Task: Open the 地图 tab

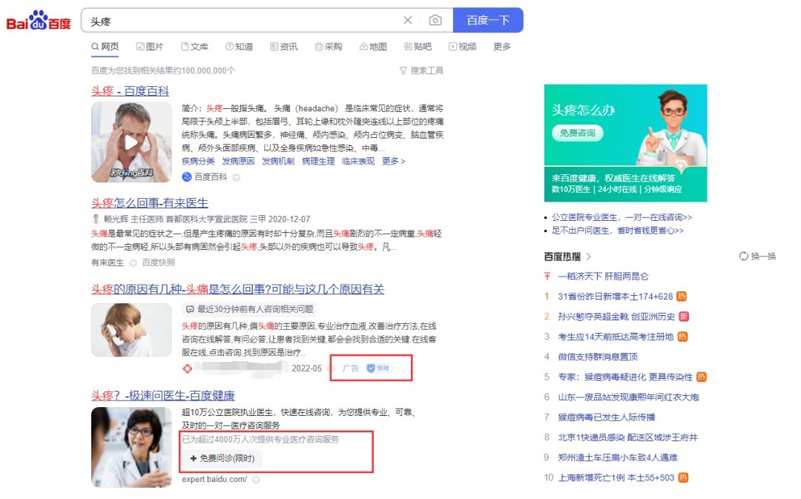Action: click(372, 47)
